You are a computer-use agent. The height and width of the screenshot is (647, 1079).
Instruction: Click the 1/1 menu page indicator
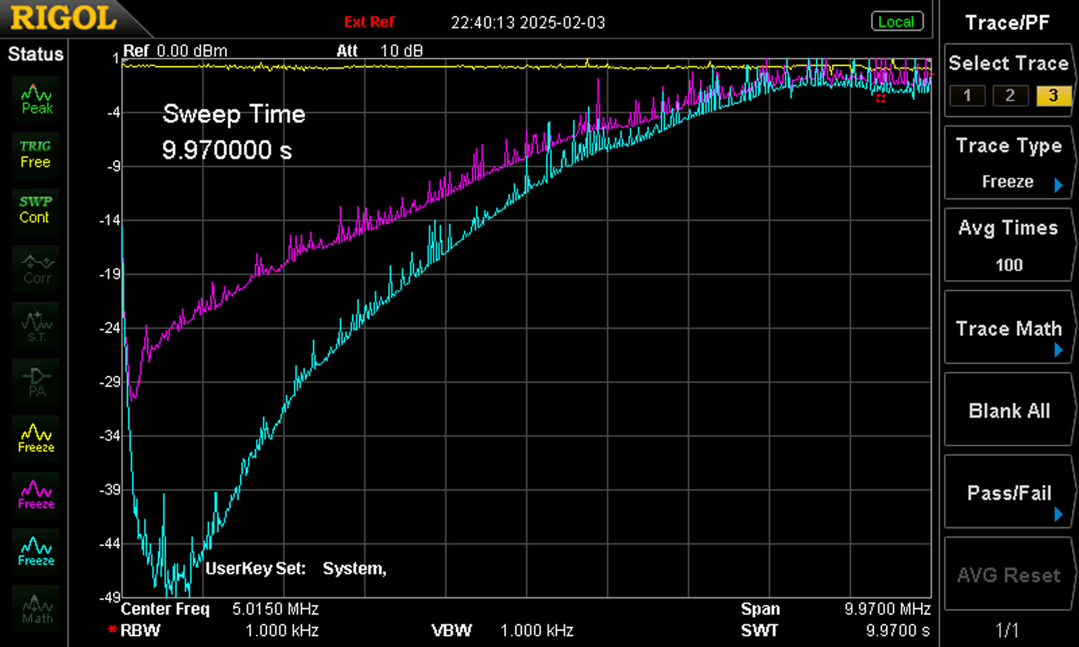1007,630
